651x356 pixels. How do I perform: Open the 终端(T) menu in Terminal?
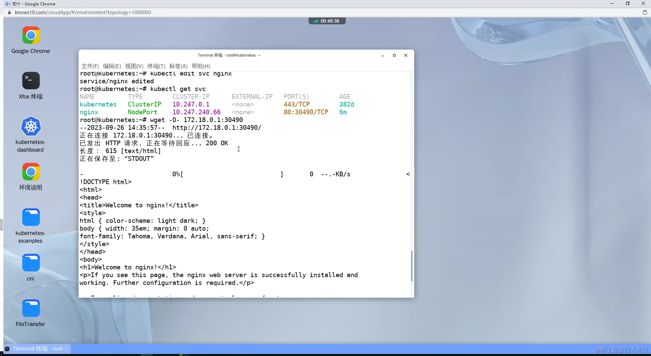(156, 66)
